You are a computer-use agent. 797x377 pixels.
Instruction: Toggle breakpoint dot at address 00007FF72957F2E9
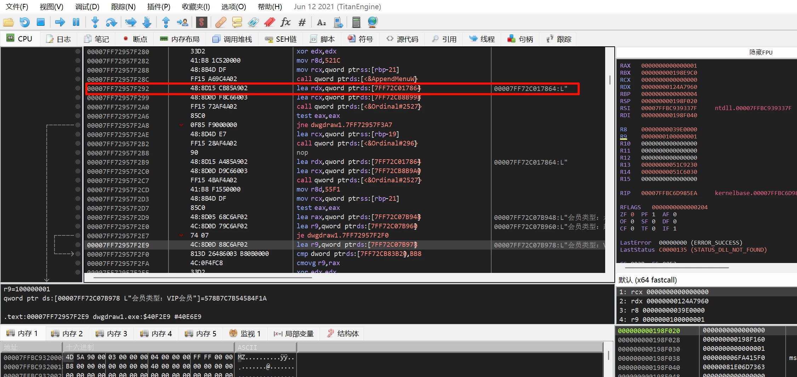pyautogui.click(x=78, y=245)
